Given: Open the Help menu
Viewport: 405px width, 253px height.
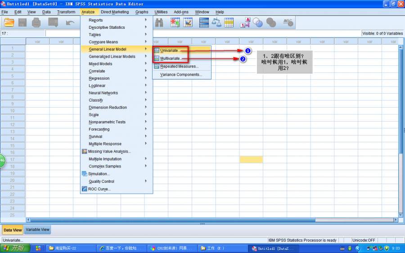Looking at the screenshot, I should click(220, 12).
